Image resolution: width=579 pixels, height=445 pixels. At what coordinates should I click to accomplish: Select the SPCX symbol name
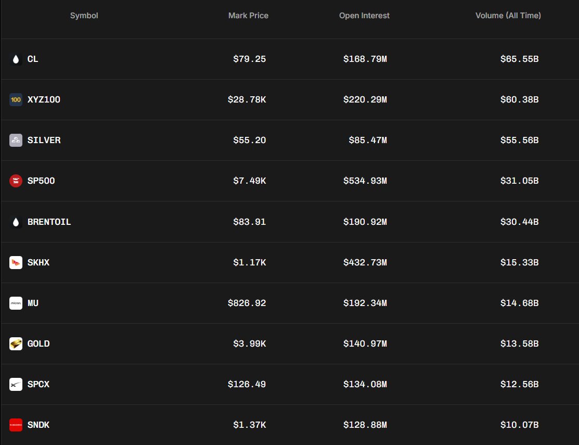(38, 385)
